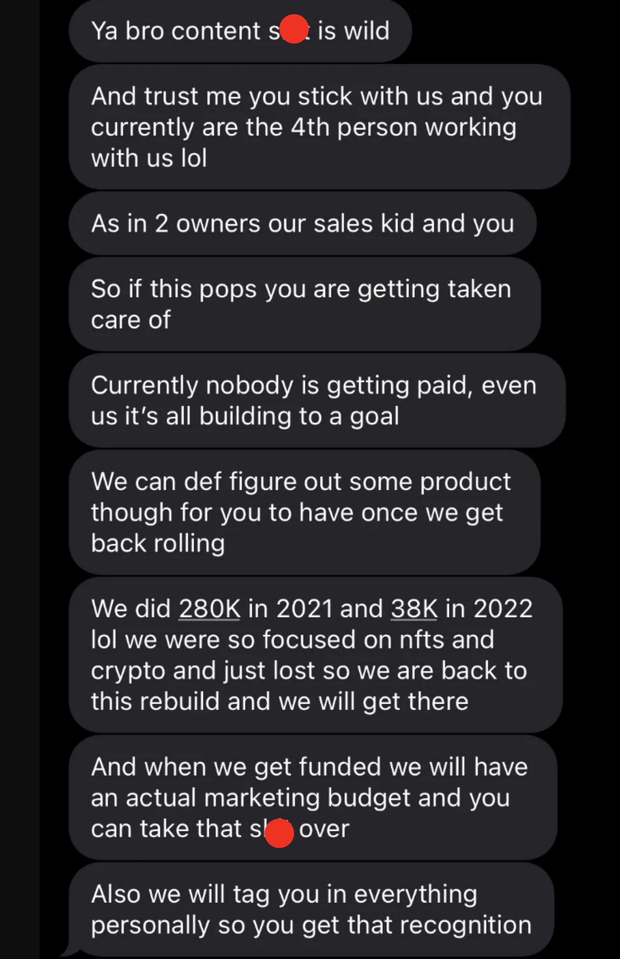The height and width of the screenshot is (959, 620).
Task: Tap the 'tag you in everything' message
Action: [312, 909]
